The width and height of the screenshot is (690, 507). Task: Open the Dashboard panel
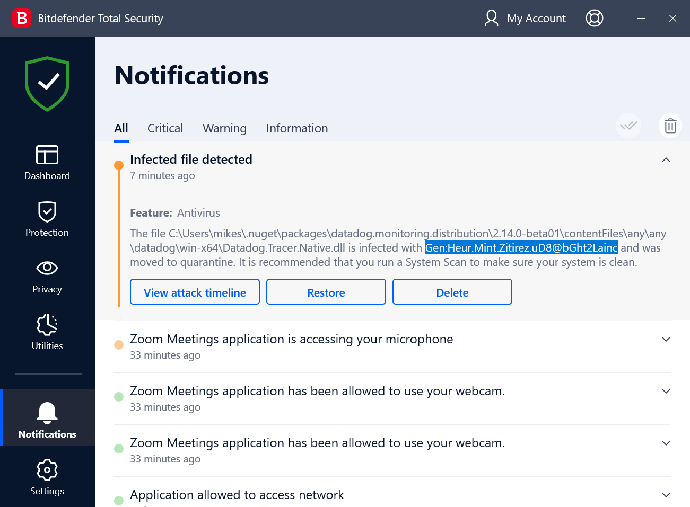pos(47,163)
